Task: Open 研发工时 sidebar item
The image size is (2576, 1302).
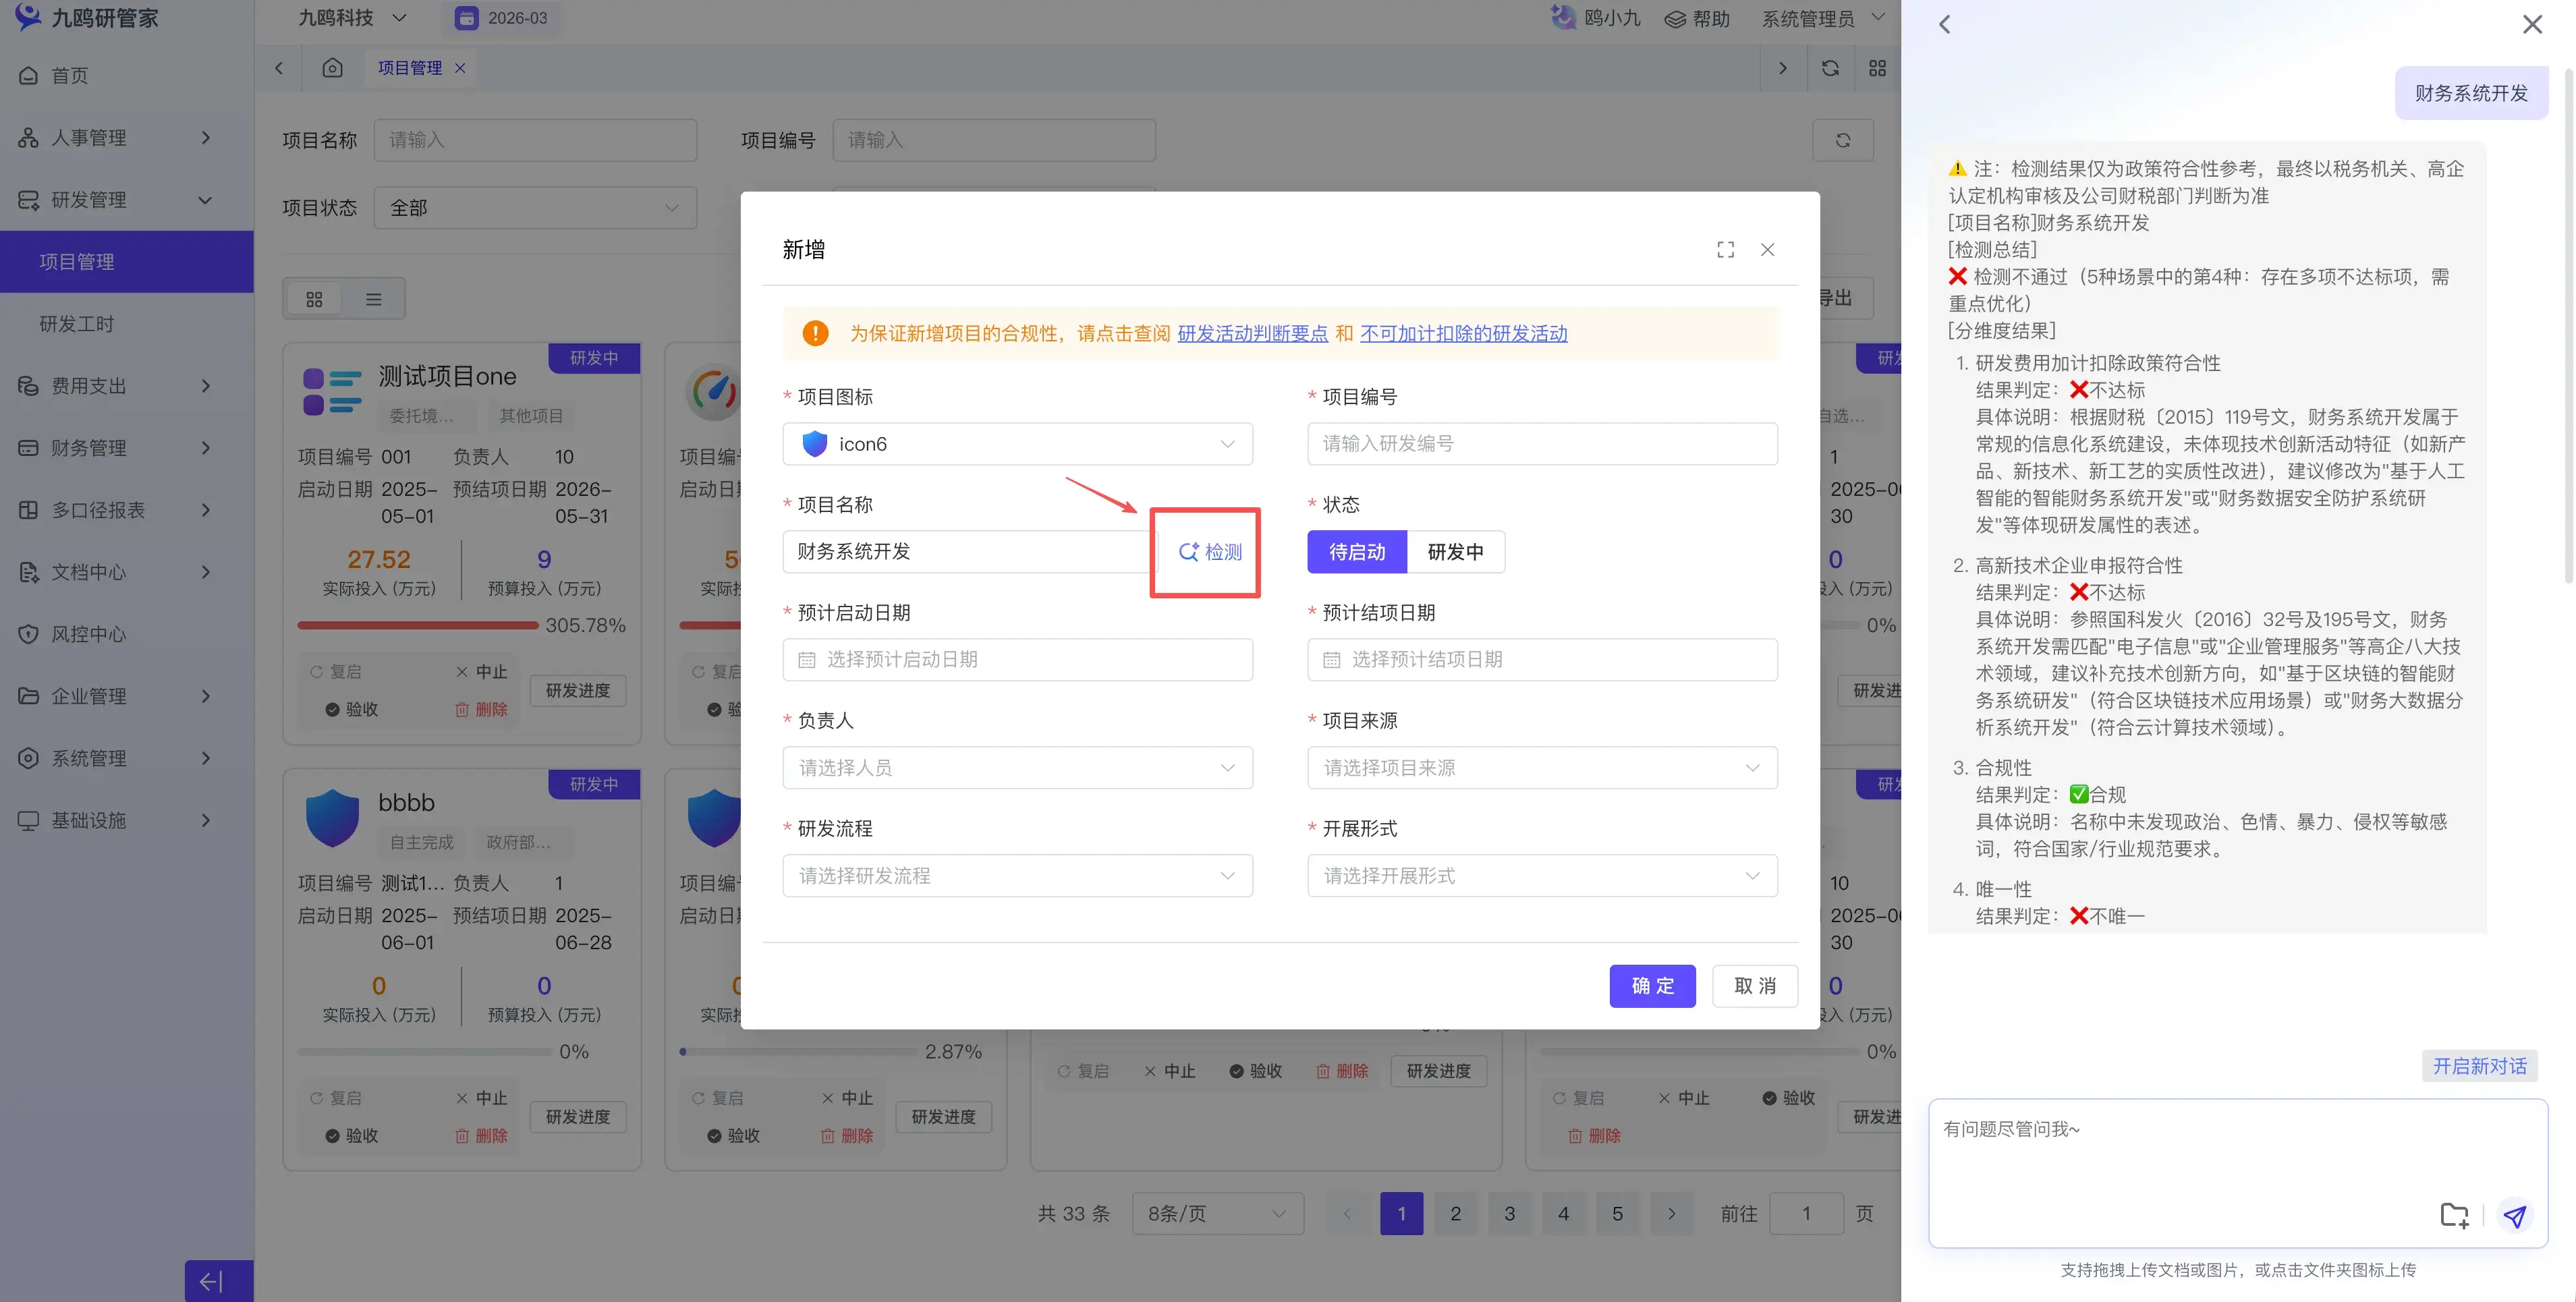Action: [x=77, y=324]
